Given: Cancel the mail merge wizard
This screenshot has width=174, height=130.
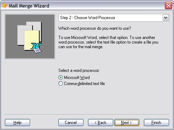Looking at the screenshot, I should pyautogui.click(x=71, y=123).
